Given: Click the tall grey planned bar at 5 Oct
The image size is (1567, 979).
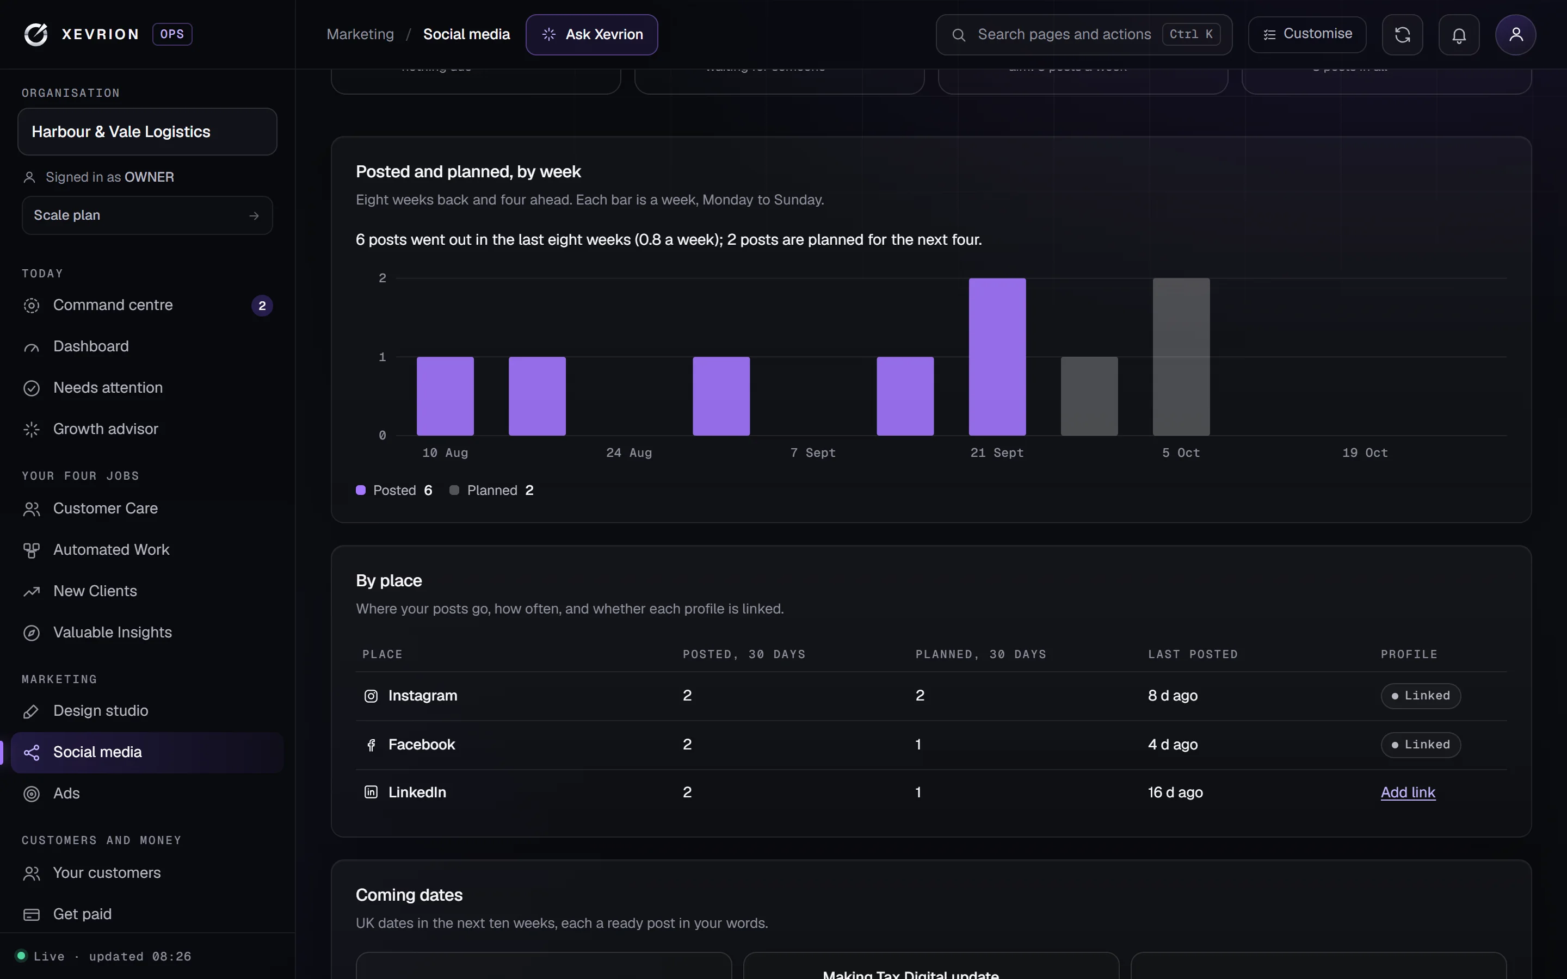Looking at the screenshot, I should [1181, 357].
